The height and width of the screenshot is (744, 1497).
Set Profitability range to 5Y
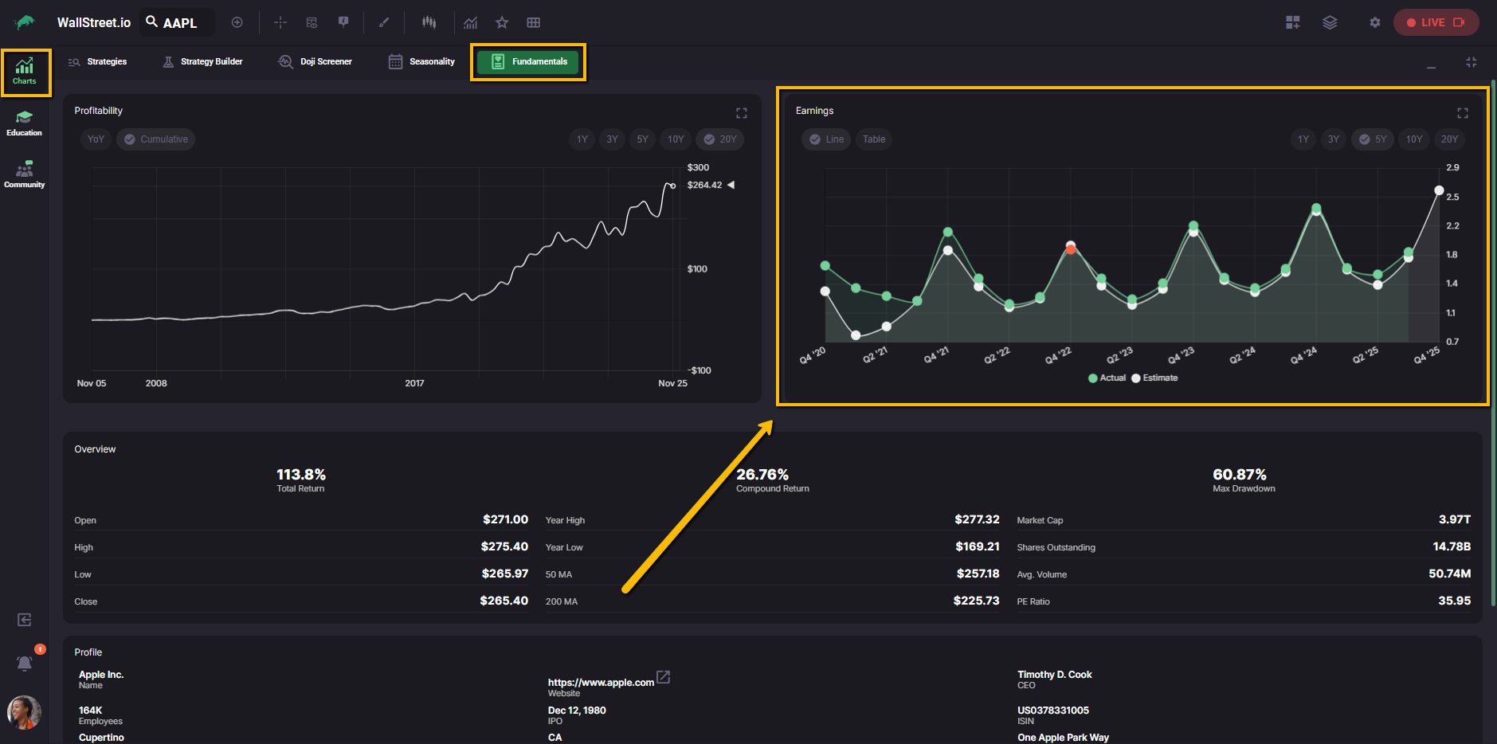(x=642, y=139)
